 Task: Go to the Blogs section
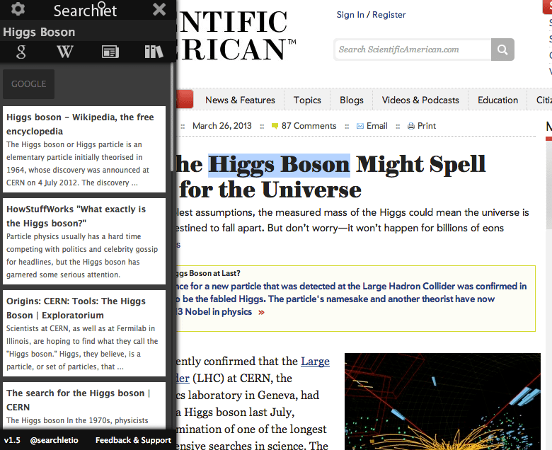(x=352, y=100)
